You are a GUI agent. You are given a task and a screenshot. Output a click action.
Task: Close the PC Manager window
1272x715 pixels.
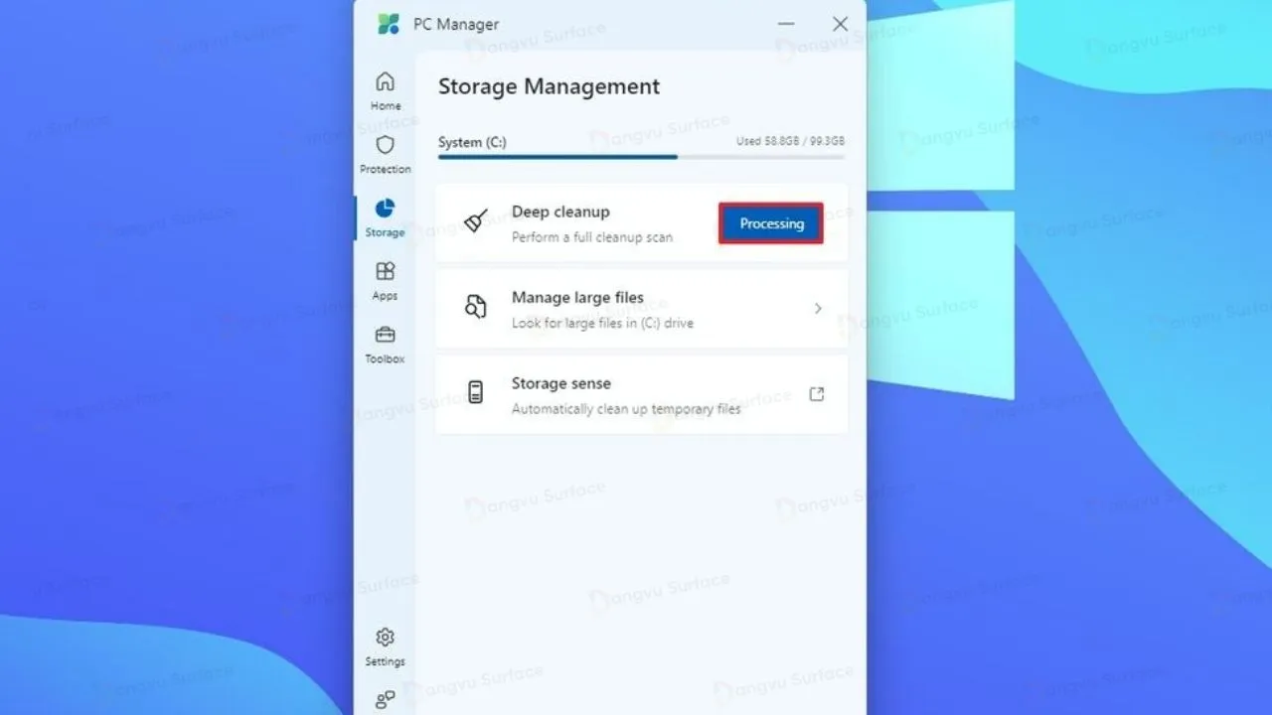840,24
